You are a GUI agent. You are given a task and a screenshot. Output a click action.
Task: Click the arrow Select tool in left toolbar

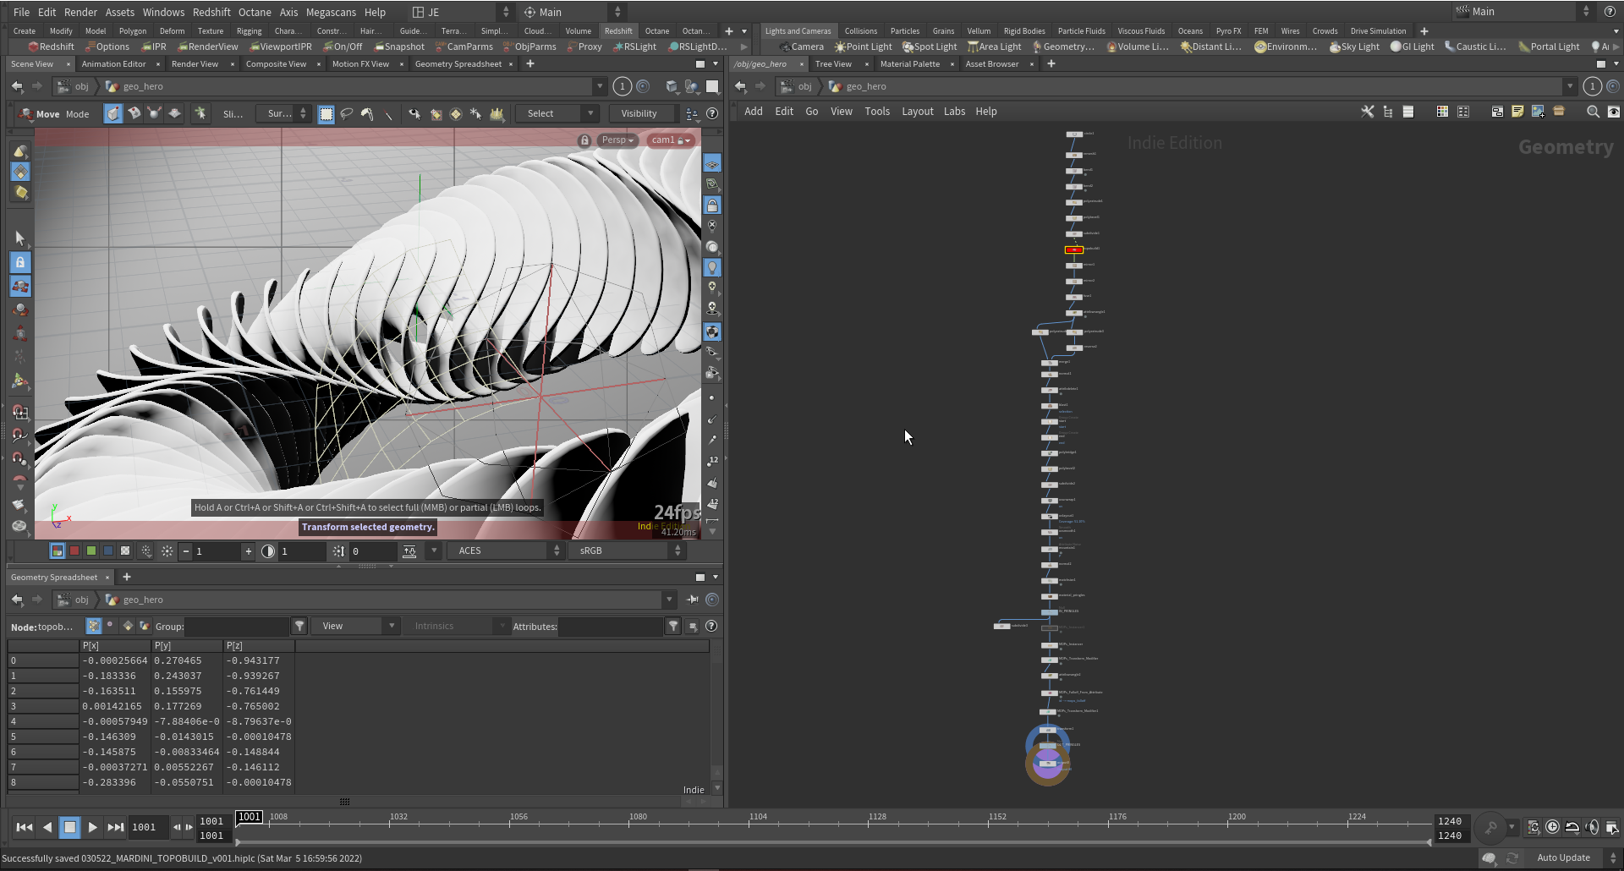(x=20, y=238)
